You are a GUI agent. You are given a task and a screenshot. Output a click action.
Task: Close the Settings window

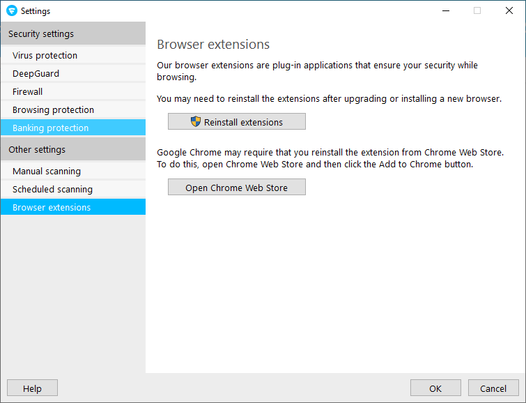click(x=509, y=10)
